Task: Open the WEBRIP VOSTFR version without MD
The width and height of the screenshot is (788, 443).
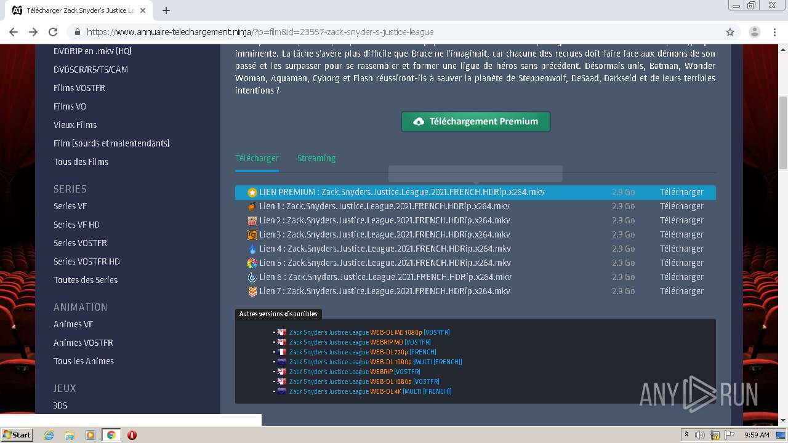Action: click(355, 372)
